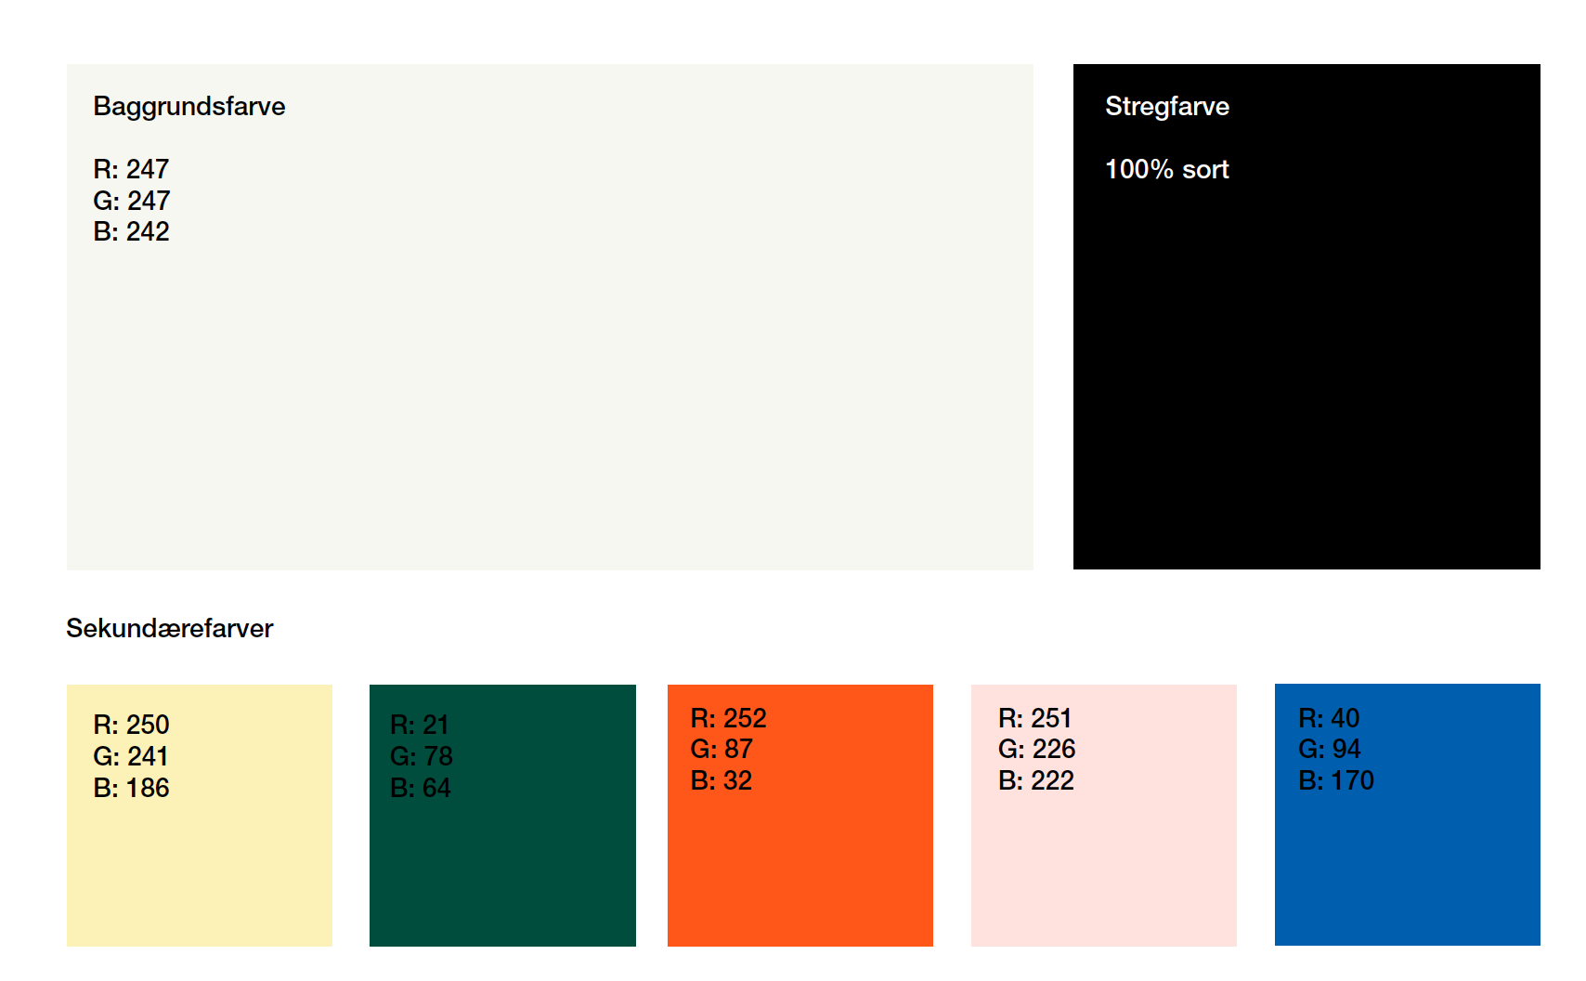
Task: Select "G: 94" in blue swatch
Action: 1330,749
